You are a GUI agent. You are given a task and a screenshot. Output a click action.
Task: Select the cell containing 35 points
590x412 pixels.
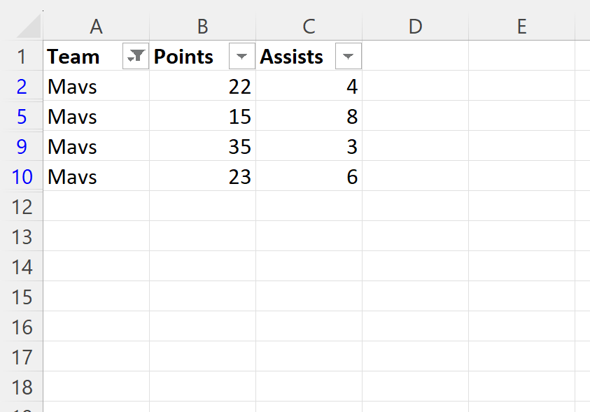click(x=203, y=146)
